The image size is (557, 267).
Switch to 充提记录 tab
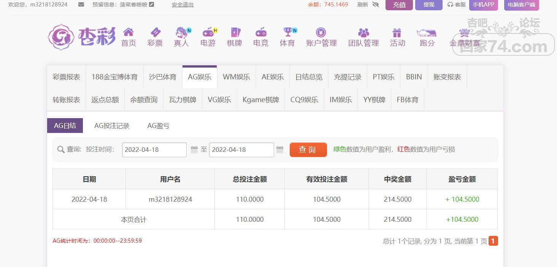348,77
